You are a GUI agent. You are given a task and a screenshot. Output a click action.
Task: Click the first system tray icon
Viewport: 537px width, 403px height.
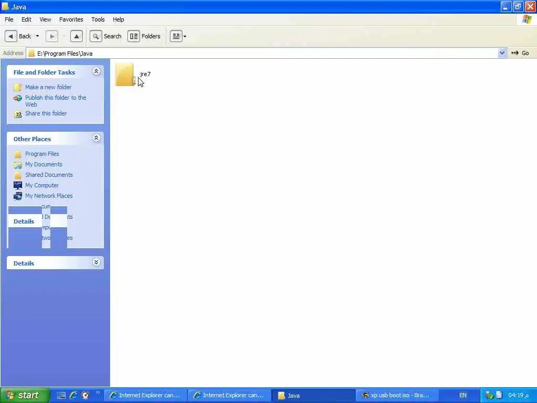(489, 395)
